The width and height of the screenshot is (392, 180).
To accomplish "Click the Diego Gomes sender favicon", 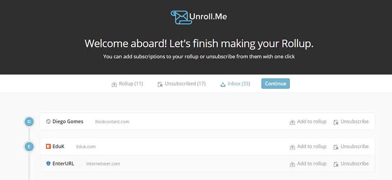I will tap(48, 122).
